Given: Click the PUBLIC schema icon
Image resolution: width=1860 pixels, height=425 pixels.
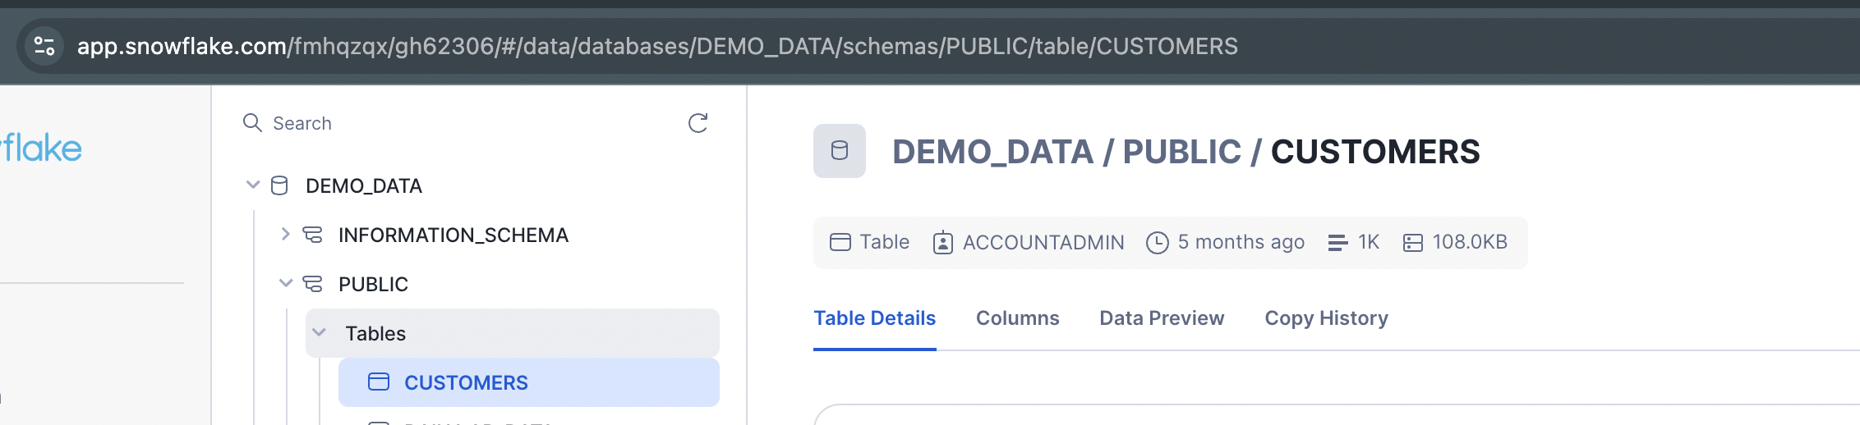Looking at the screenshot, I should [312, 284].
